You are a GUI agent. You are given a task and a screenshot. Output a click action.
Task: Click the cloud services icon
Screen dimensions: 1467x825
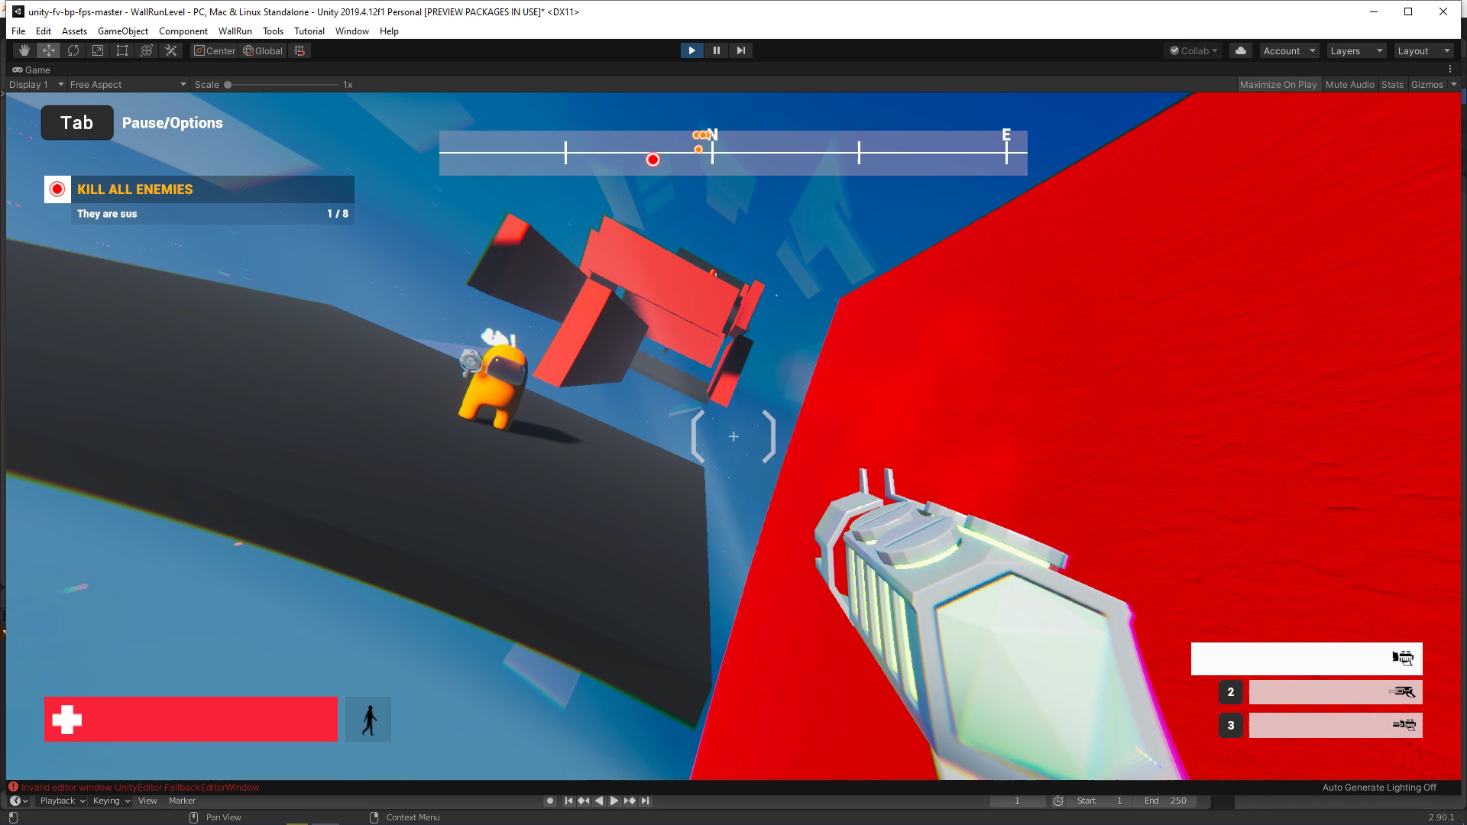point(1241,50)
